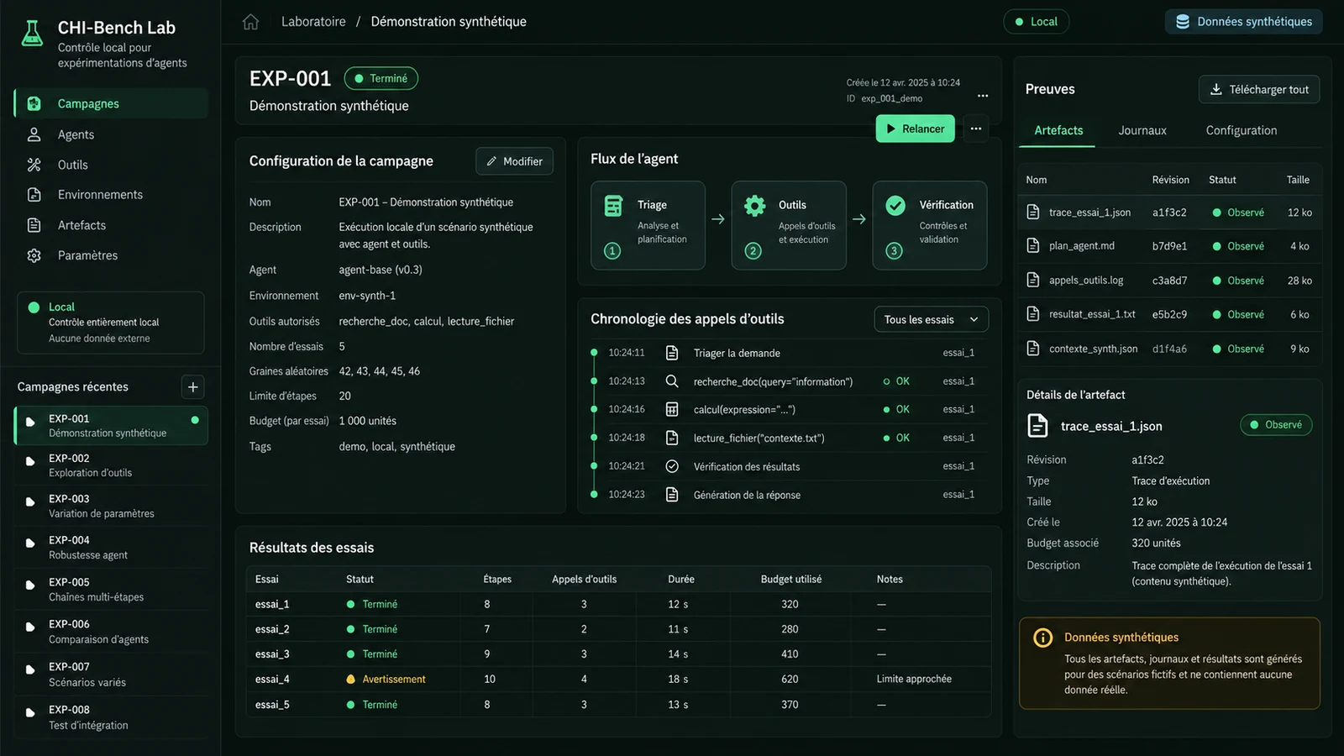The width and height of the screenshot is (1344, 756).
Task: Open Environnements in the sidebar
Action: [x=111, y=195]
